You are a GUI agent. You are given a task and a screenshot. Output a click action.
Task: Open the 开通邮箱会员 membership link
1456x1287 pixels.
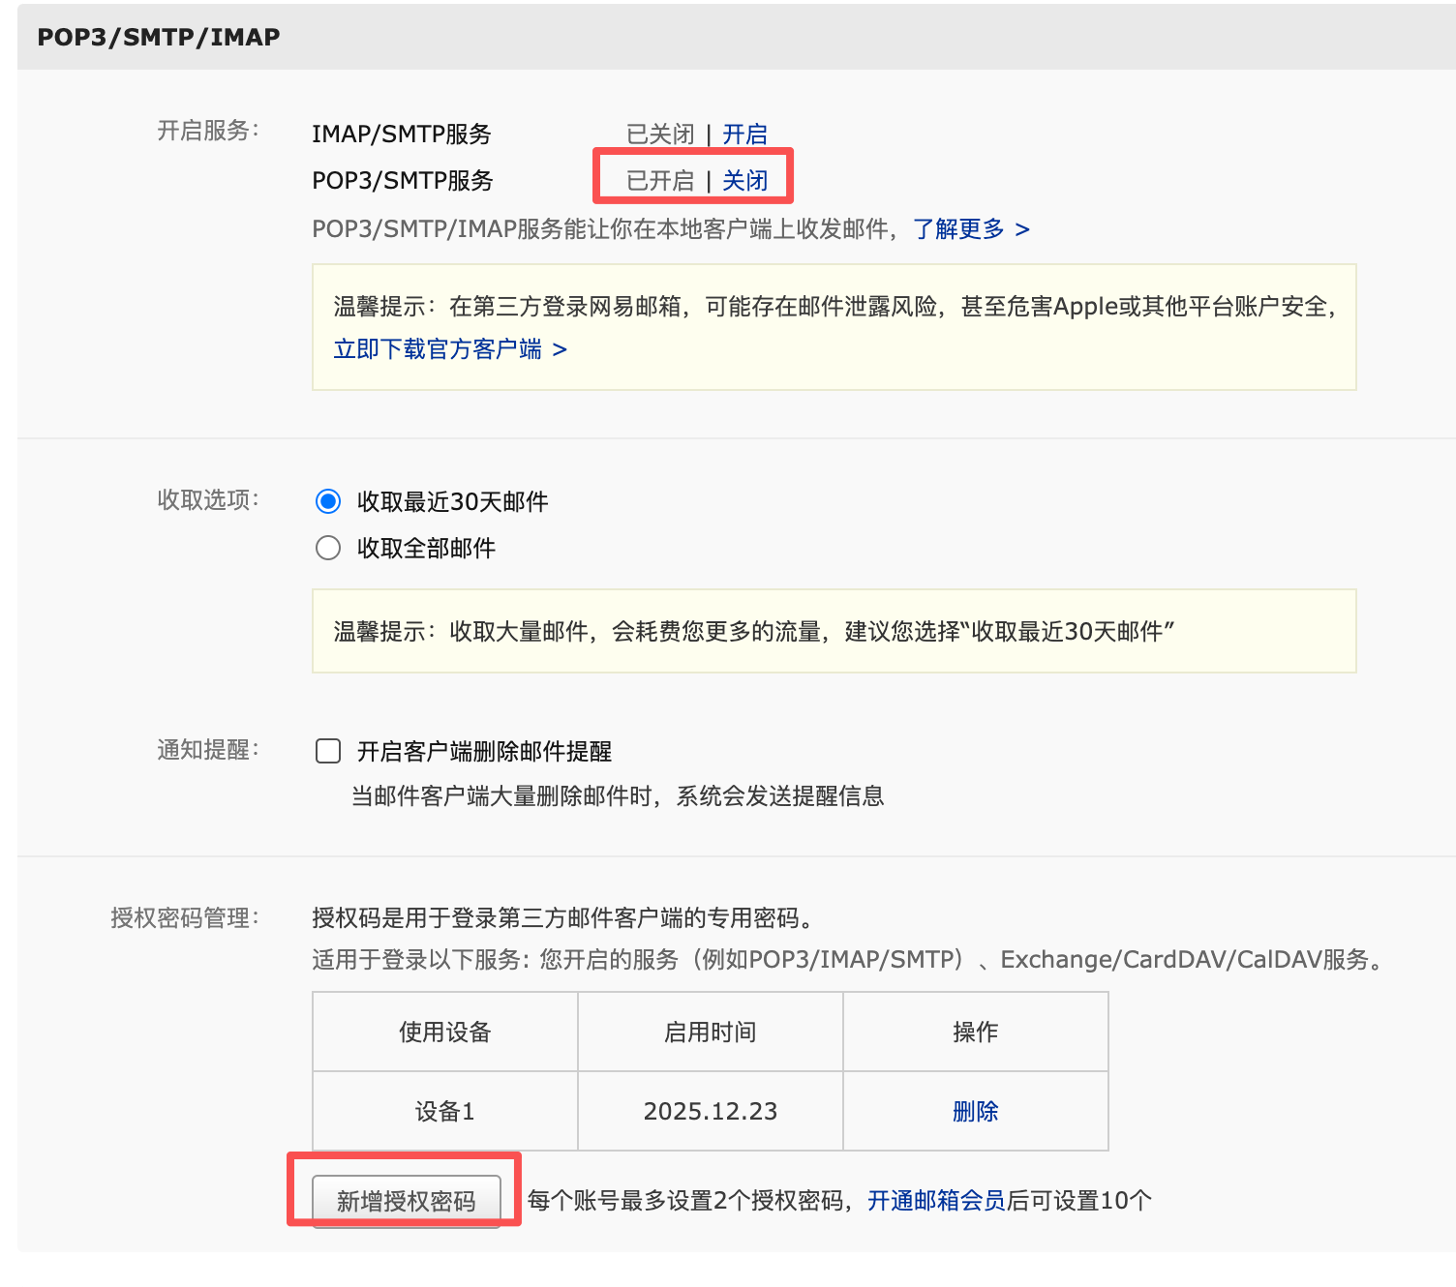(935, 1200)
